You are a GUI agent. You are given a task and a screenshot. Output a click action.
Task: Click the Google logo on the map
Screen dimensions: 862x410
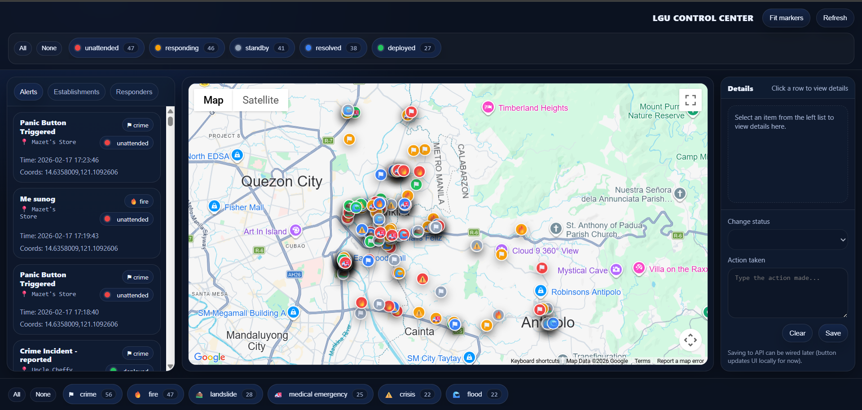coord(209,357)
